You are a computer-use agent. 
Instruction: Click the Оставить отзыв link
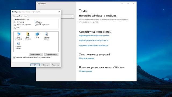[x=85, y=71]
